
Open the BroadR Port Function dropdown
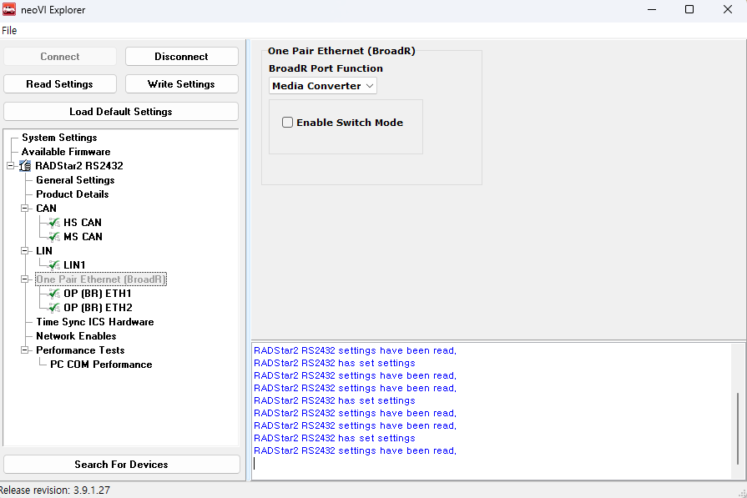click(x=322, y=86)
